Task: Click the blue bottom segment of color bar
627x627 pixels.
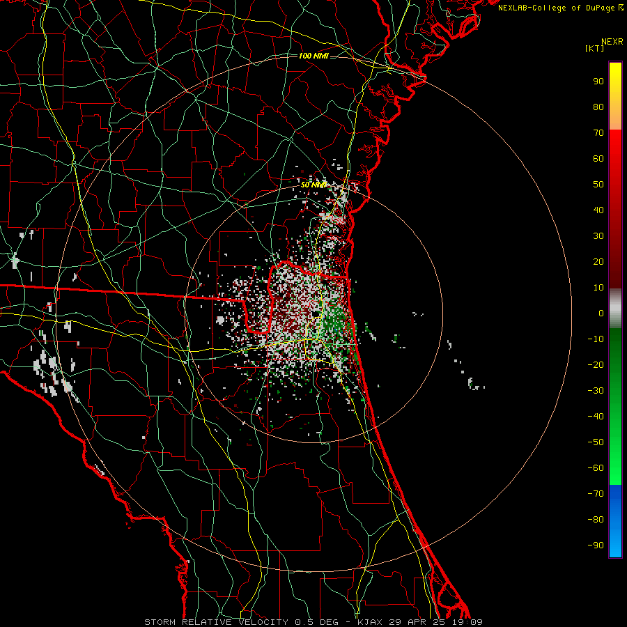Action: coord(615,521)
